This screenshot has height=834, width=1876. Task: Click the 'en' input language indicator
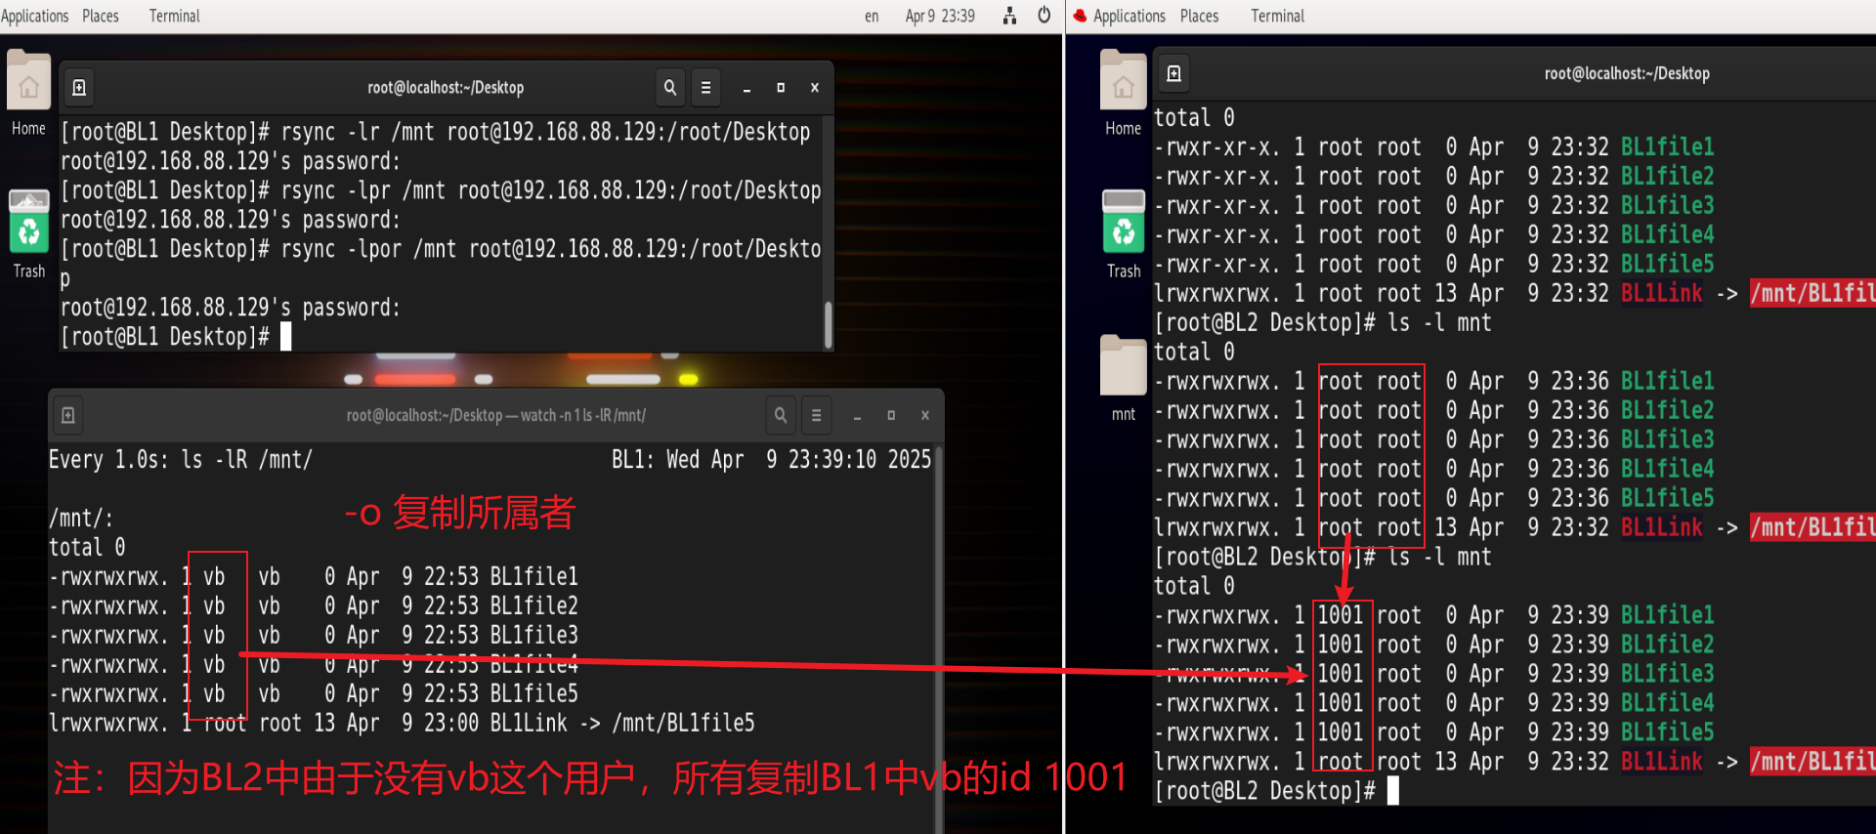[872, 16]
